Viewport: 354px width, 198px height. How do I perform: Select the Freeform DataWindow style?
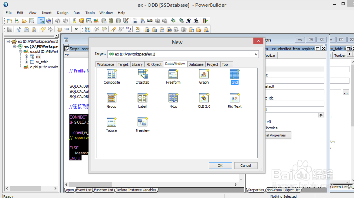173,77
